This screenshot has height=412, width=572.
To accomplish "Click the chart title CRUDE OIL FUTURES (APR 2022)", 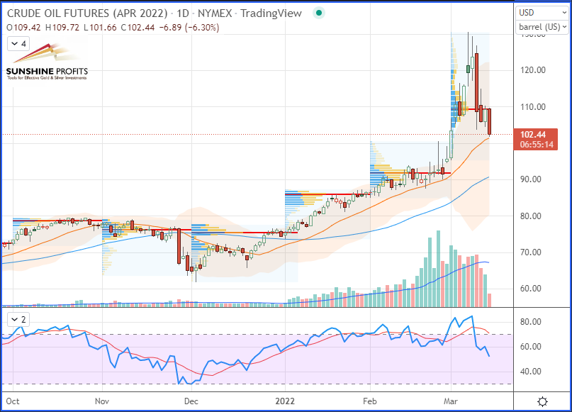I will [87, 13].
